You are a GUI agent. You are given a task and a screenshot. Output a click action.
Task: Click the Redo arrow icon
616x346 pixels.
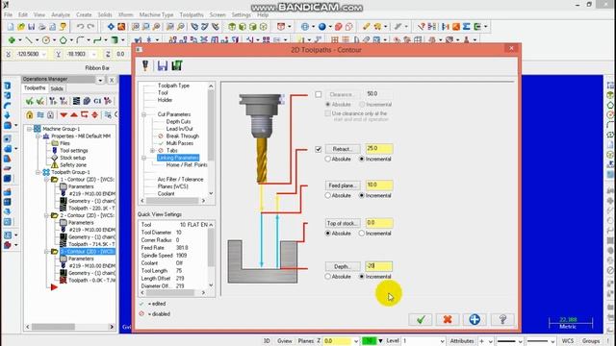(90, 27)
